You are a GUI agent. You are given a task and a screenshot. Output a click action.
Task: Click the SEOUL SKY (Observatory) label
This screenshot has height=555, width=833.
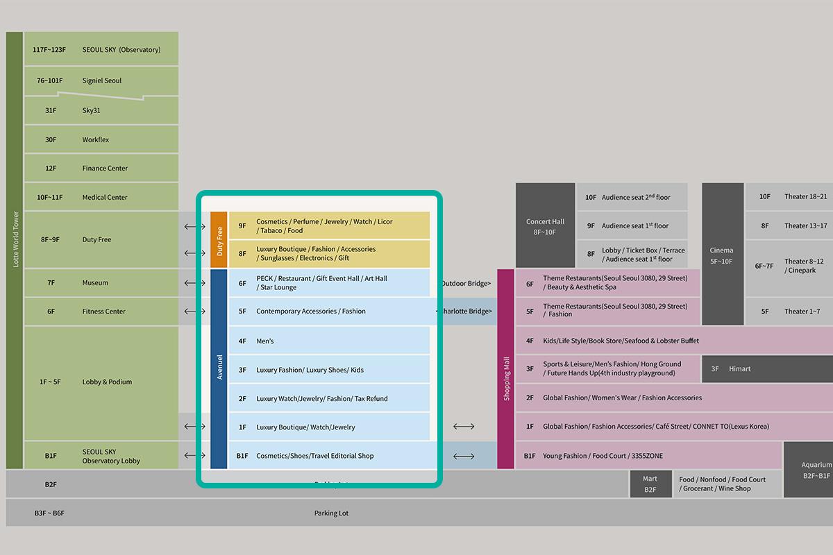pos(121,50)
